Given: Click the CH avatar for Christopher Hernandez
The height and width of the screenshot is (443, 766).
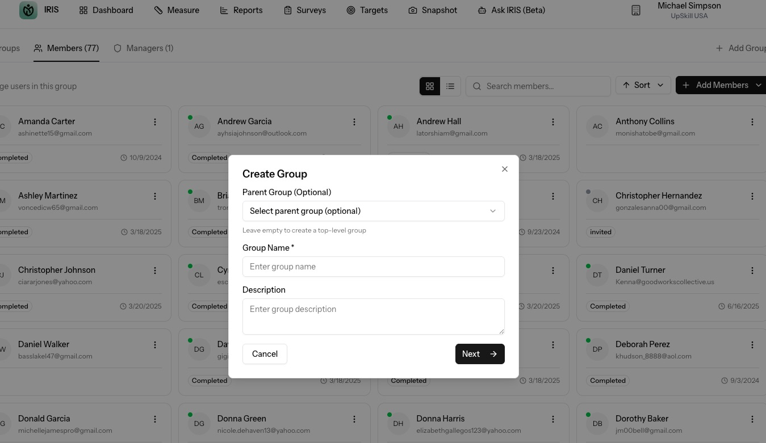Looking at the screenshot, I should click(597, 201).
